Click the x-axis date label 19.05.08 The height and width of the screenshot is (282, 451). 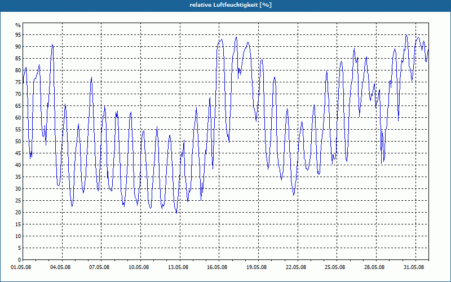coord(257,267)
